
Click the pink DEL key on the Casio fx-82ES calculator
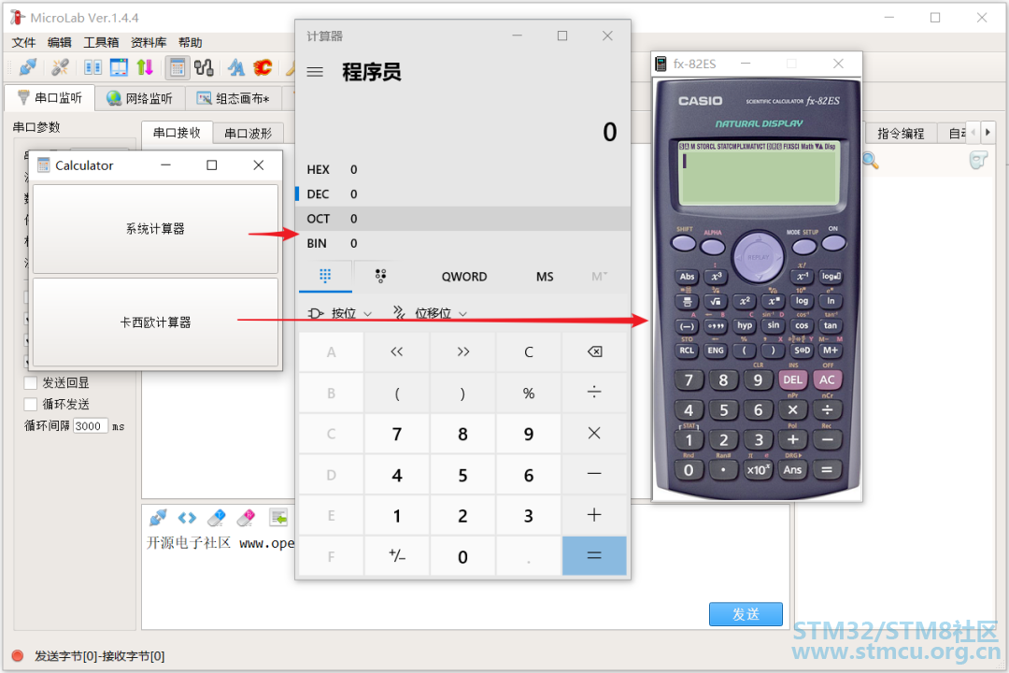pyautogui.click(x=793, y=380)
